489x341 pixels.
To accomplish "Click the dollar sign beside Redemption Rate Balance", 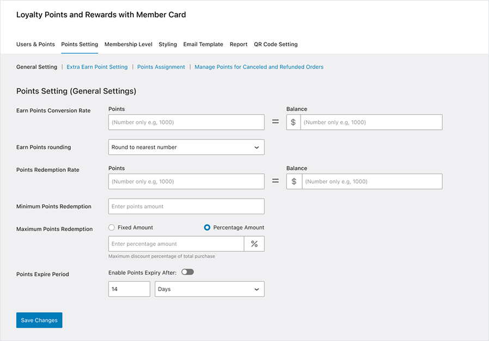I will pos(294,182).
